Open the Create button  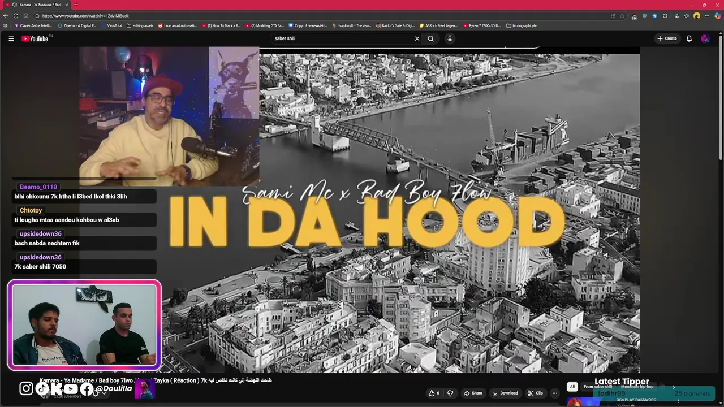[x=667, y=38]
